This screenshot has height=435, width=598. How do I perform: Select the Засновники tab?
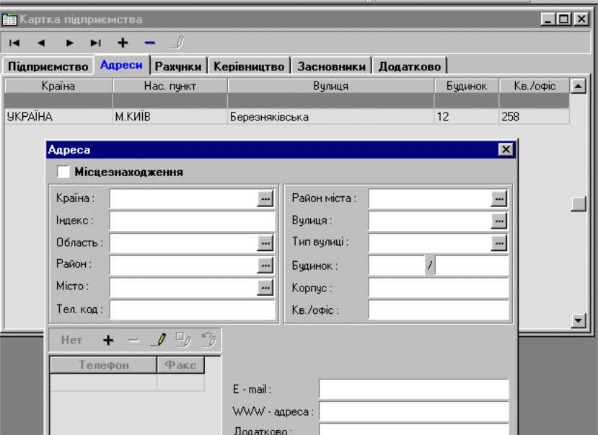[x=331, y=66]
